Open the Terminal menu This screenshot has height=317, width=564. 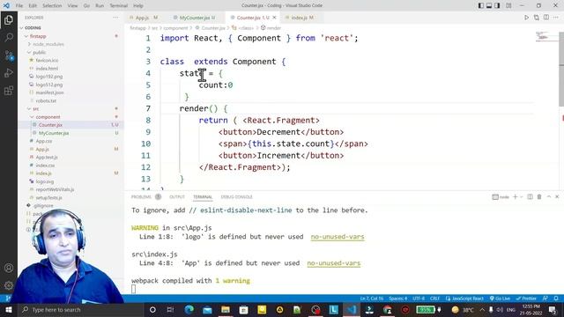click(x=118, y=5)
